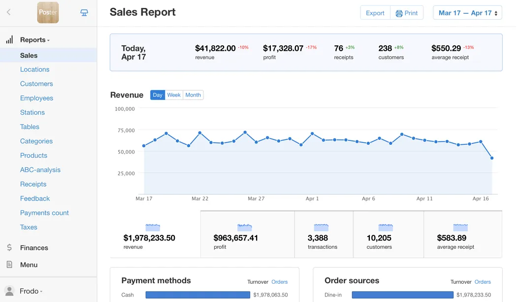The image size is (517, 302).
Task: Click the Cash turnover progress bar
Action: click(197, 295)
